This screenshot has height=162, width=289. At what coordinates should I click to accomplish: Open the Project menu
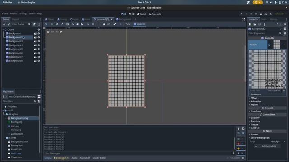(x=14, y=14)
